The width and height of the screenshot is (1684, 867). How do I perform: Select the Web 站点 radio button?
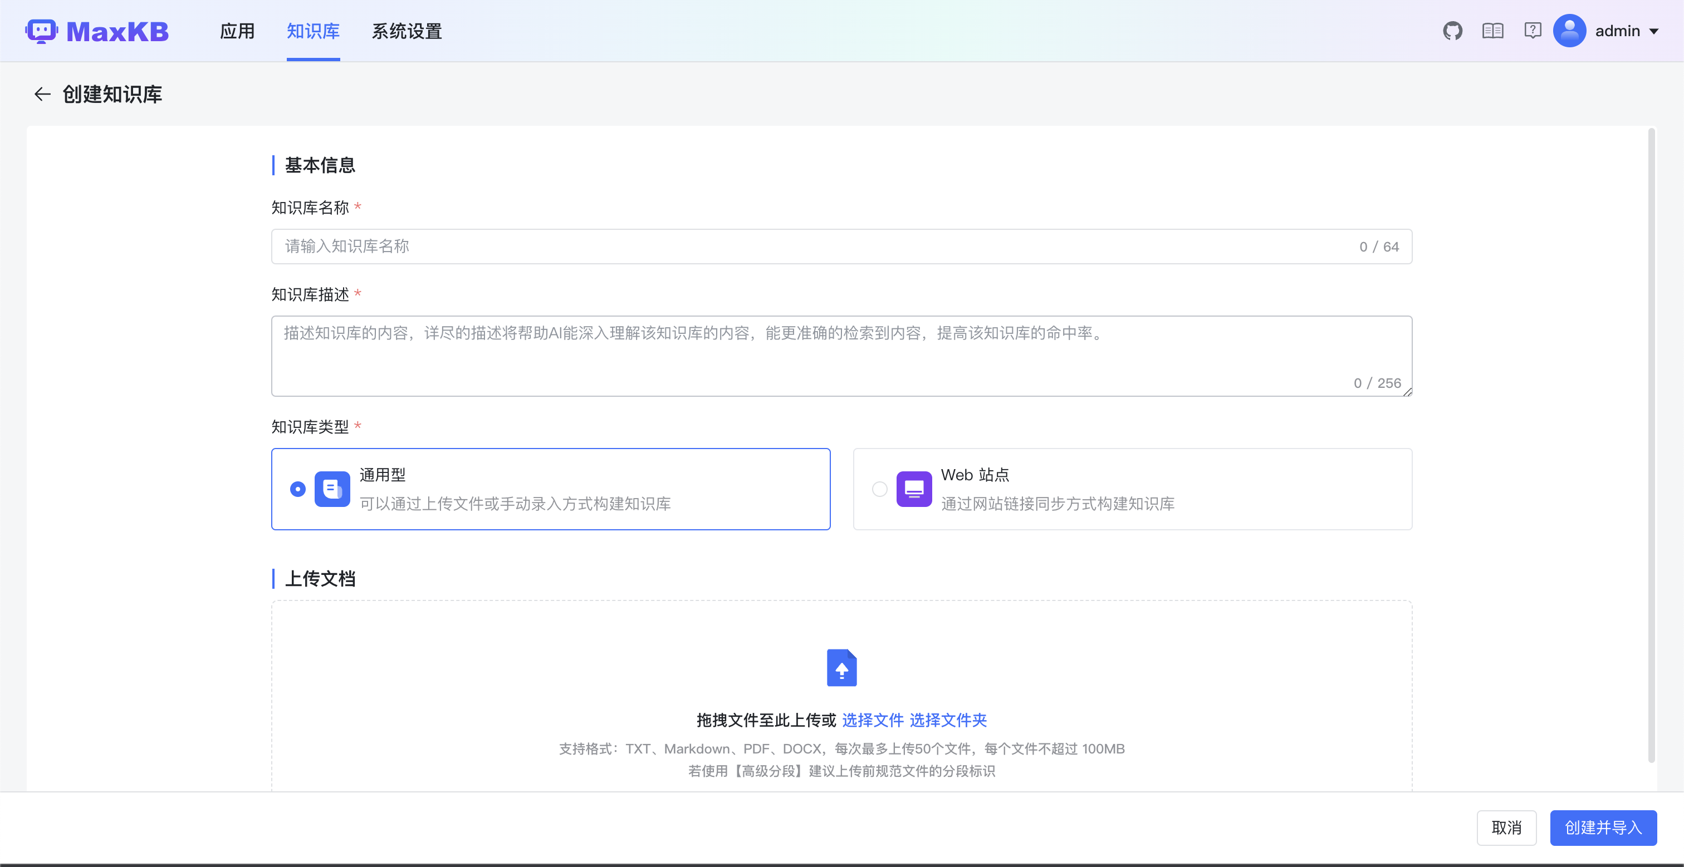[879, 489]
